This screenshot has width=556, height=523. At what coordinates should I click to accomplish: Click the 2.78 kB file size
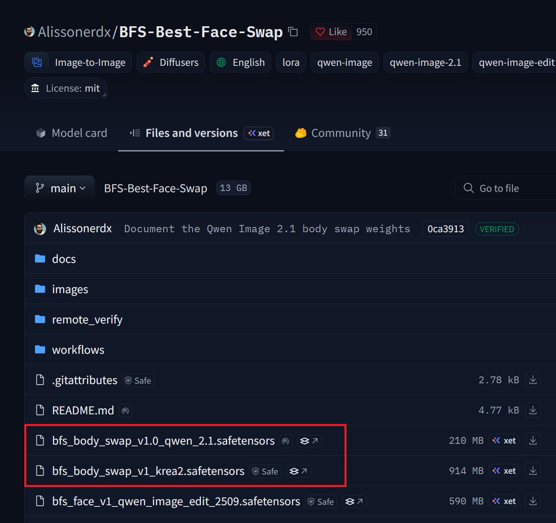(499, 380)
